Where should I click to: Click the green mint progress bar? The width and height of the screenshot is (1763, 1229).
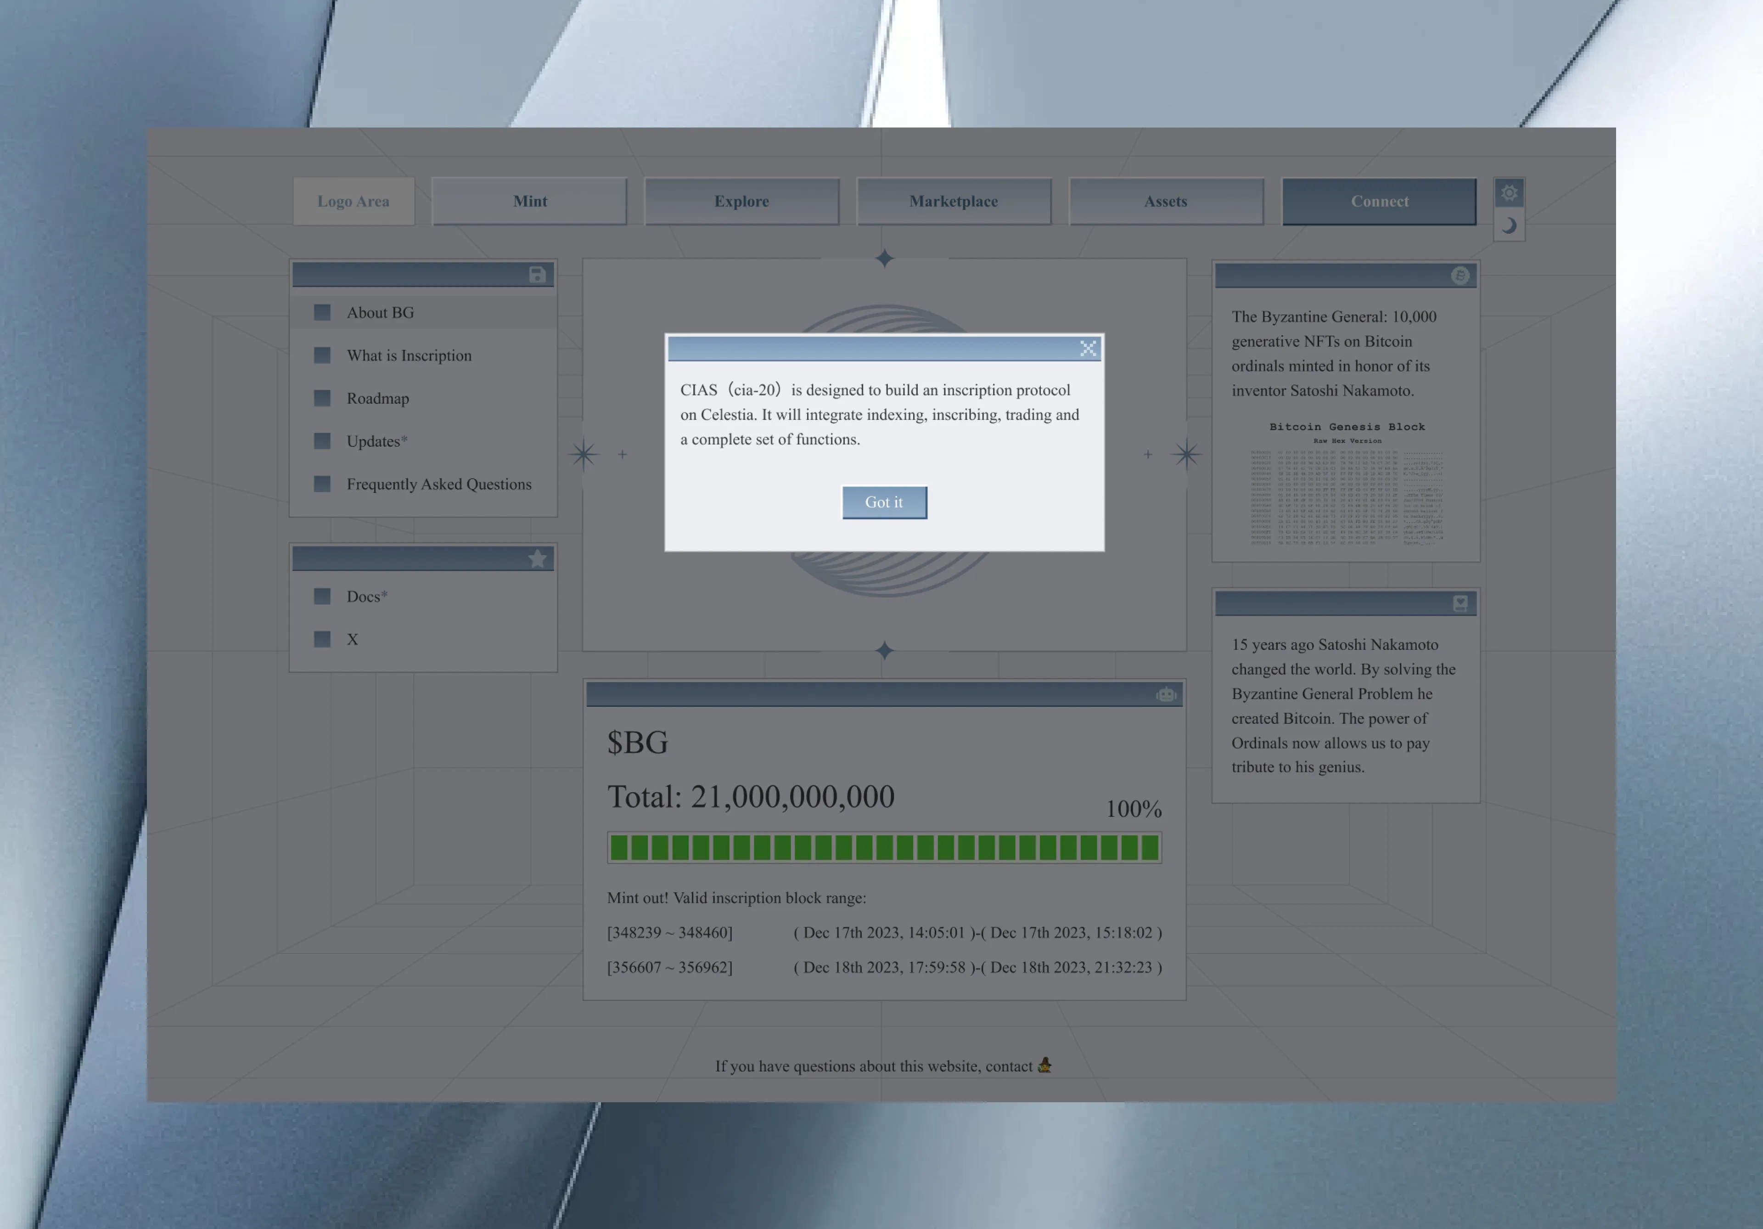pos(884,848)
